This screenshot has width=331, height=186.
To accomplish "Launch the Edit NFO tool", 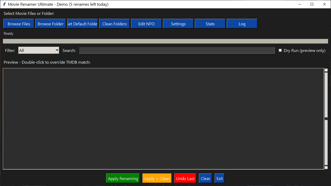I will coord(146,23).
